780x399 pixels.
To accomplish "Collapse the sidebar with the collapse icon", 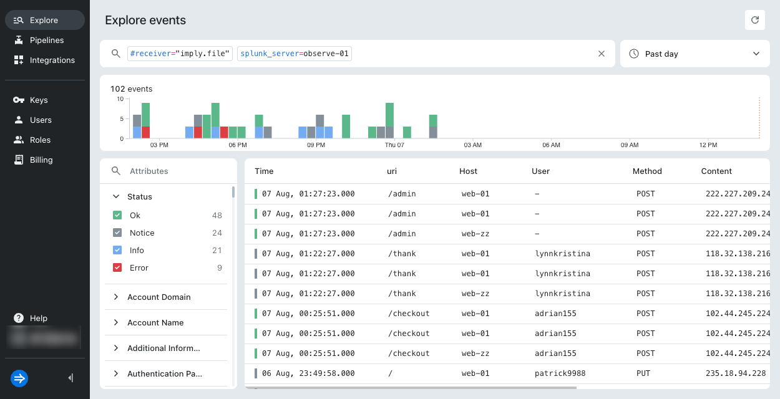I will click(x=71, y=378).
